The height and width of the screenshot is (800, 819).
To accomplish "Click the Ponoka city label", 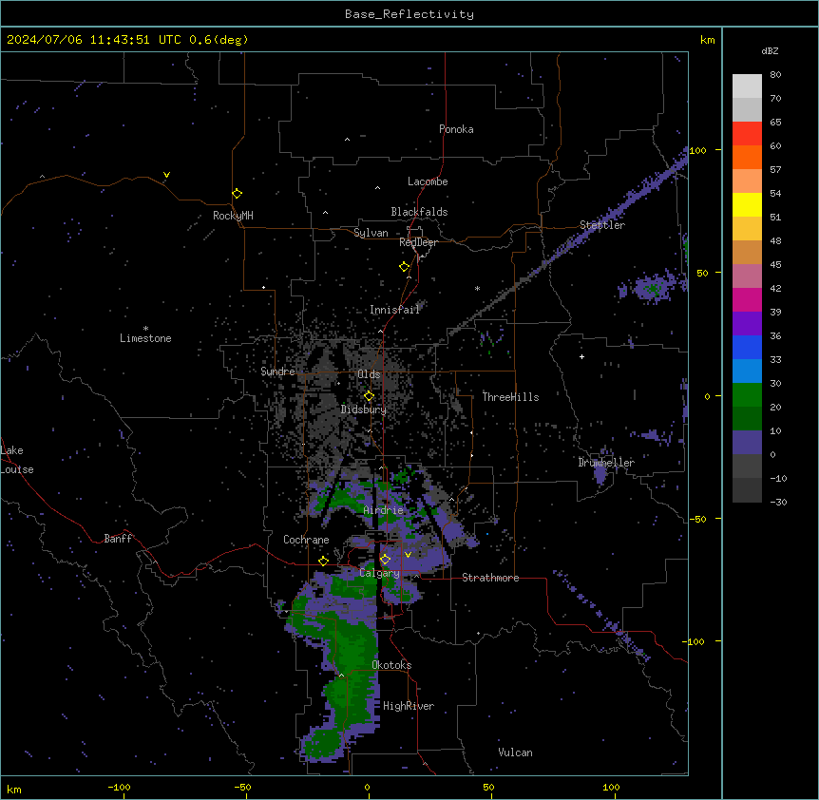I will (x=456, y=129).
